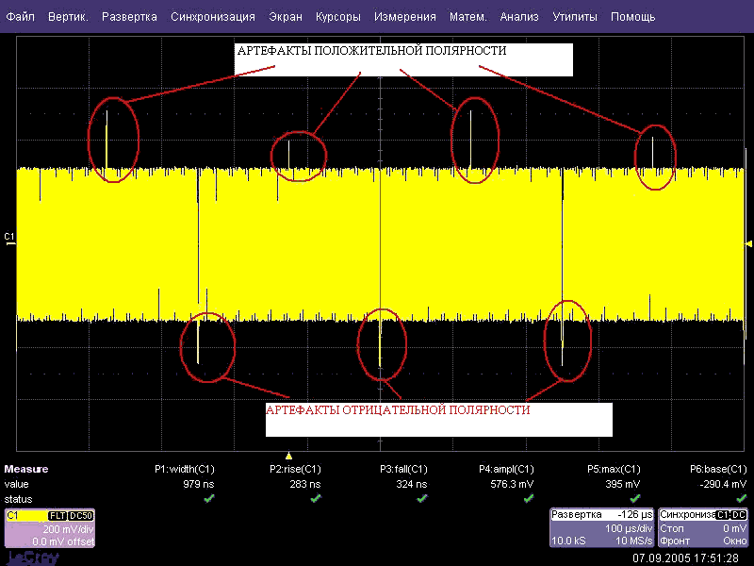Image resolution: width=754 pixels, height=566 pixels.
Task: Open the Матем. math menu
Action: (468, 17)
